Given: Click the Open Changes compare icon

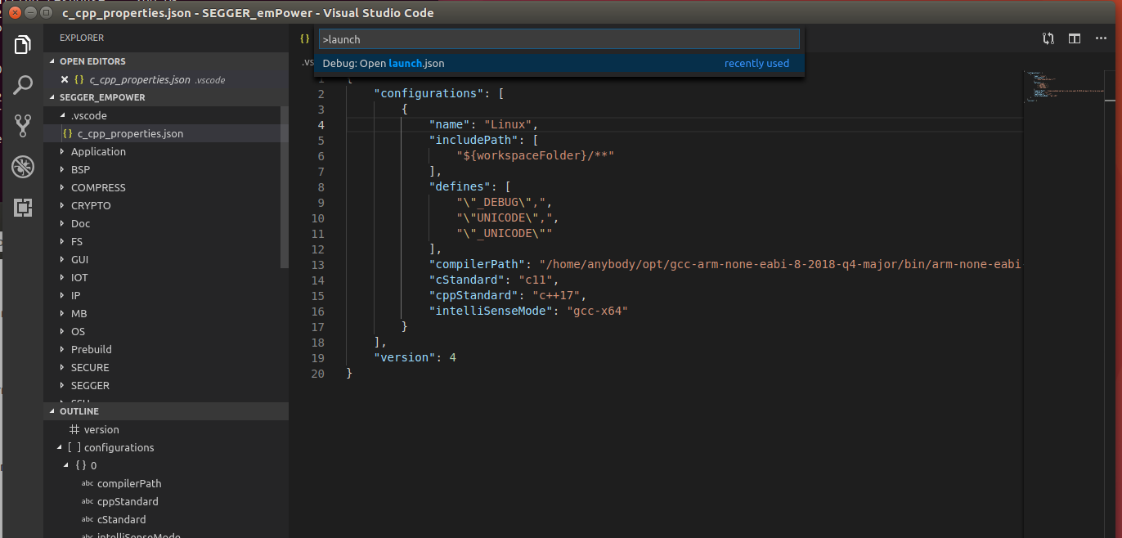Looking at the screenshot, I should [1048, 38].
